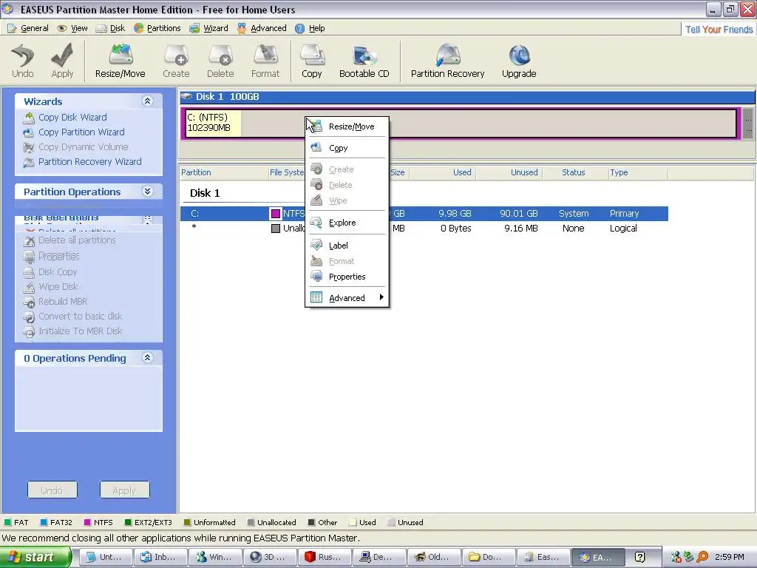Image resolution: width=757 pixels, height=568 pixels.
Task: Click greyed Create in context menu
Action: [347, 169]
